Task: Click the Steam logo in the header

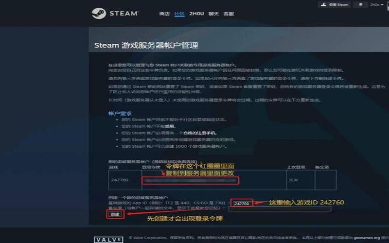Action: [x=115, y=13]
